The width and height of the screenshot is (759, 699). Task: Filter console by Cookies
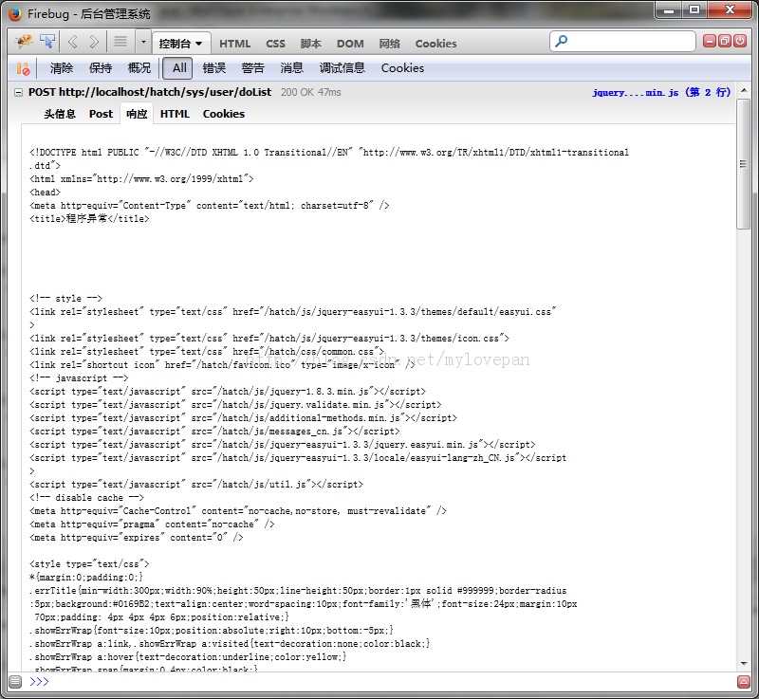(402, 68)
